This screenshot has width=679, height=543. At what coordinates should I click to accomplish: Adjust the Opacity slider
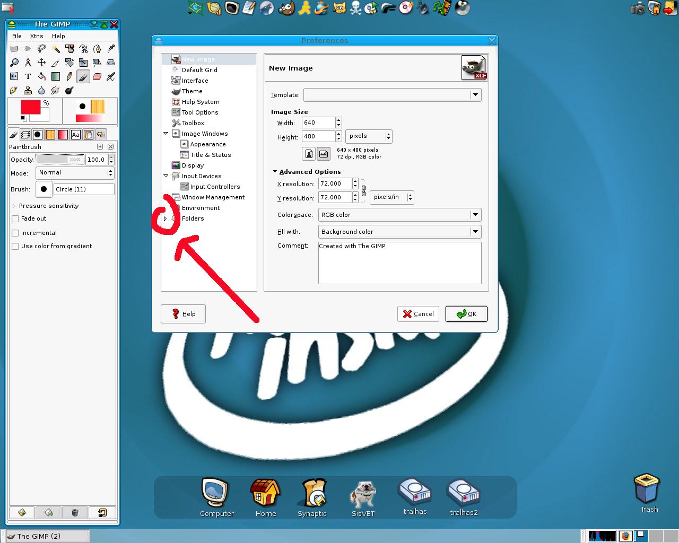(x=59, y=160)
